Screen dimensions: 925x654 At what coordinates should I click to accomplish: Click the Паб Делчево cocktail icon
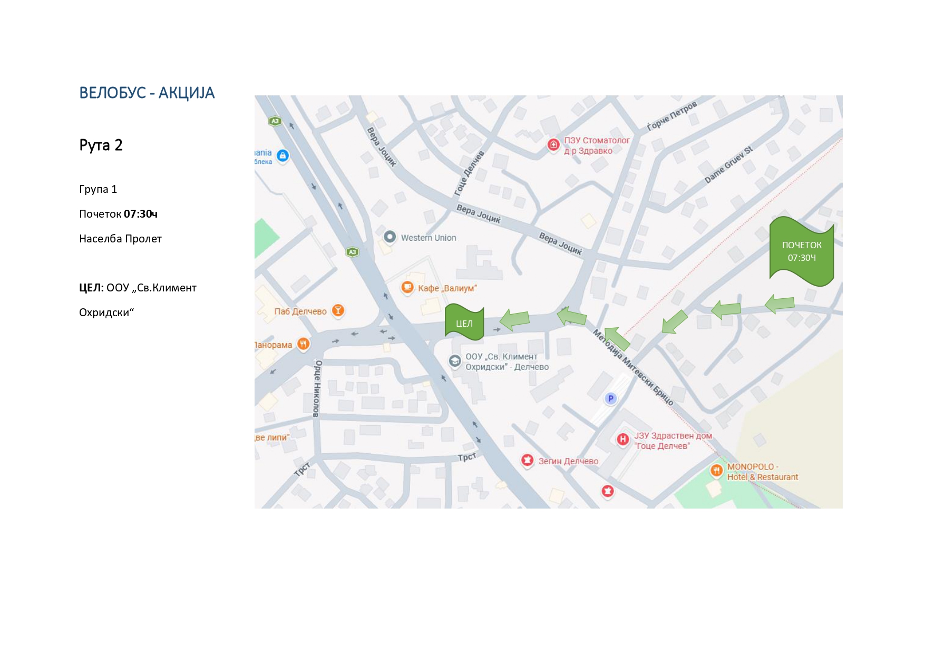338,311
